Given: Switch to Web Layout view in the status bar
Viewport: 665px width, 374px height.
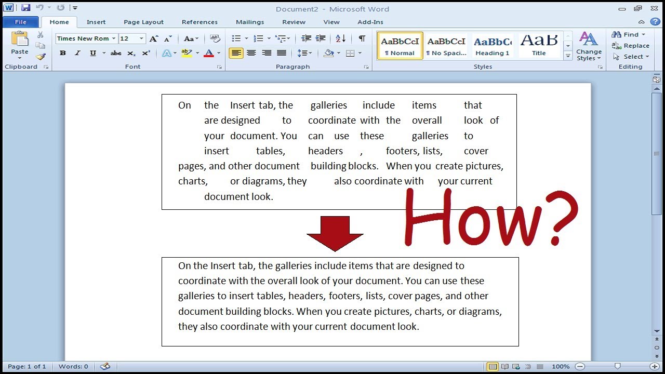Looking at the screenshot, I should pyautogui.click(x=516, y=366).
